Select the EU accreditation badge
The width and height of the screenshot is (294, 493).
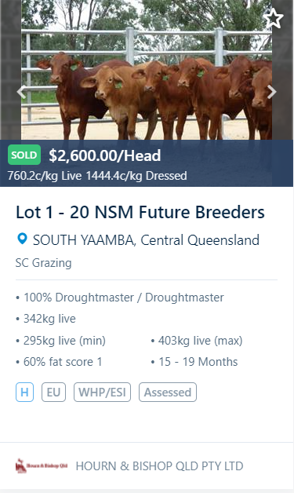click(x=54, y=392)
